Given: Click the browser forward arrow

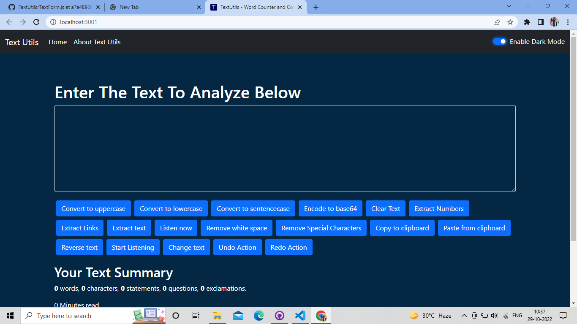Looking at the screenshot, I should 23,22.
